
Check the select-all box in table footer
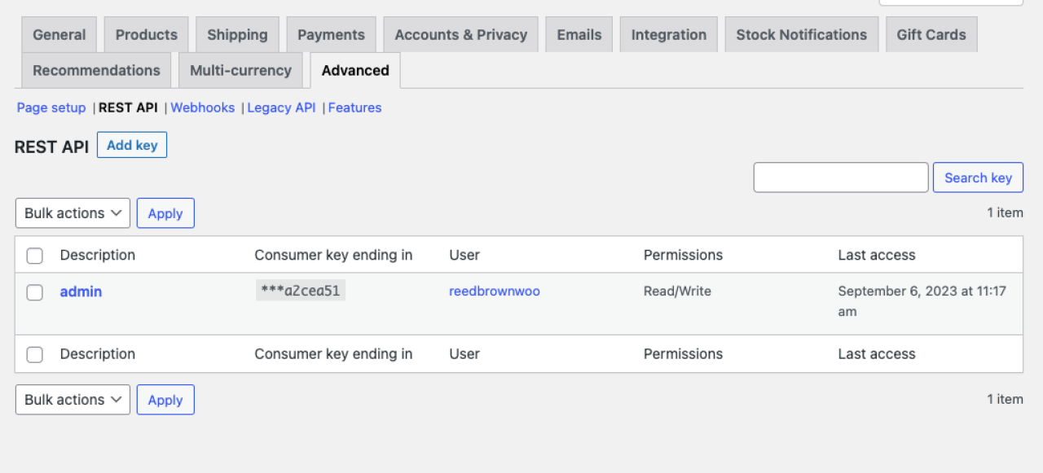coord(35,355)
